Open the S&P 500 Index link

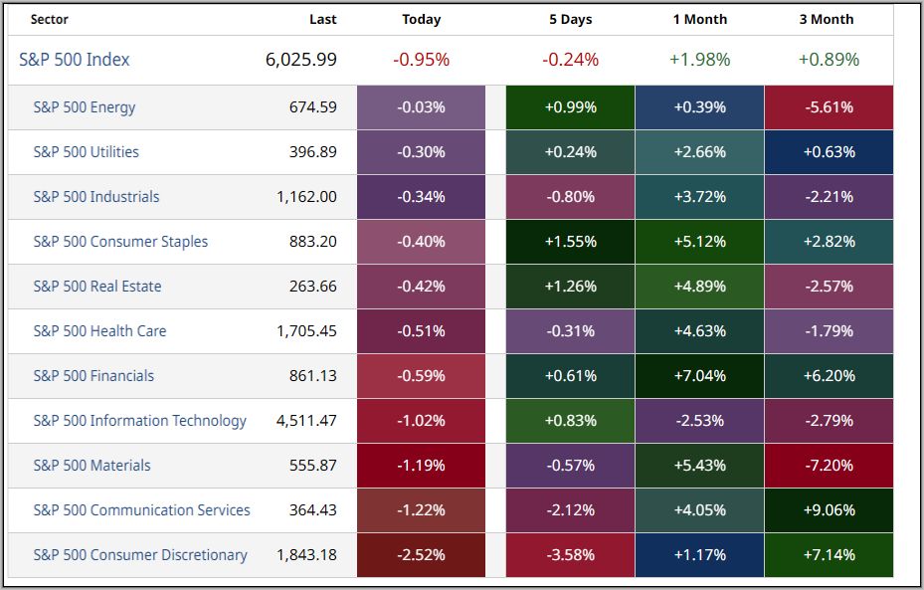click(75, 60)
